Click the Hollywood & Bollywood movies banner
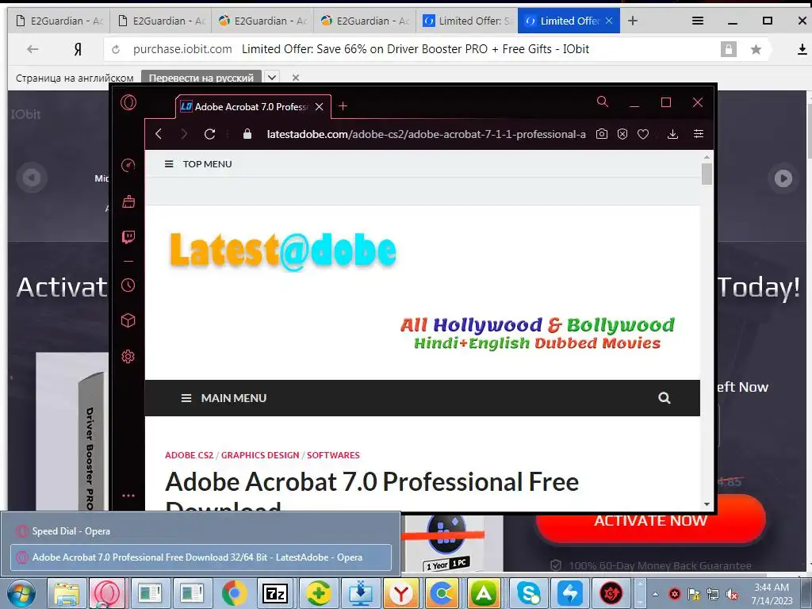812x609 pixels. [537, 334]
